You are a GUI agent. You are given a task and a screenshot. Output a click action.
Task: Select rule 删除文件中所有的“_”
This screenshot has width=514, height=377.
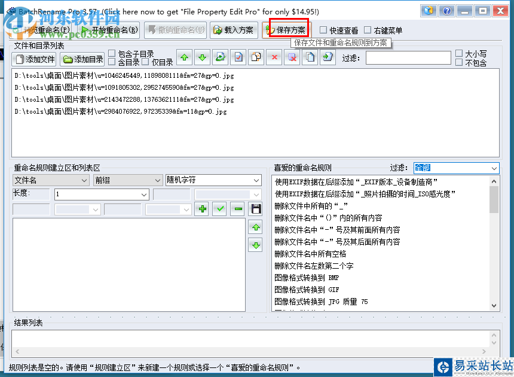click(x=311, y=206)
